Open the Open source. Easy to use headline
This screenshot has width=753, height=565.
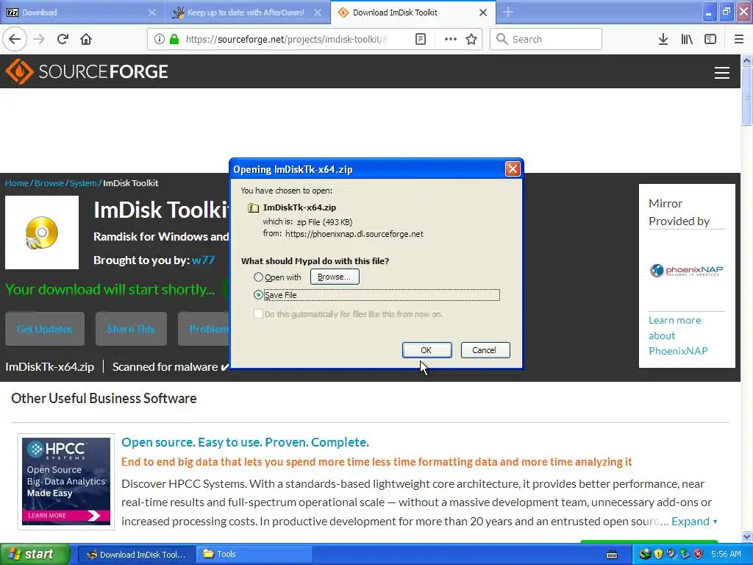(245, 442)
